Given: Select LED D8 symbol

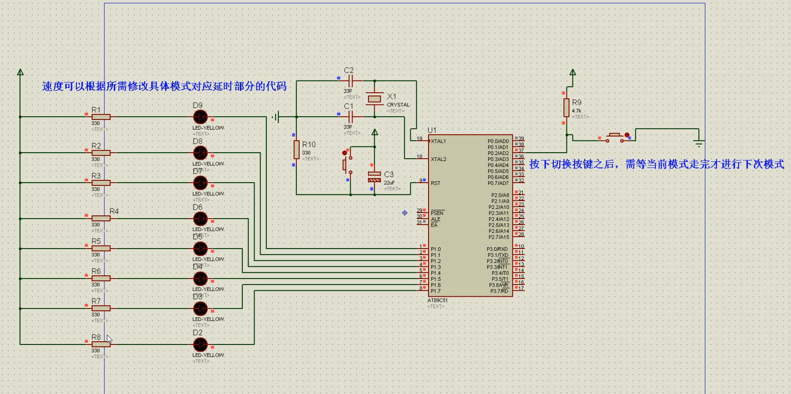Looking at the screenshot, I should point(200,153).
